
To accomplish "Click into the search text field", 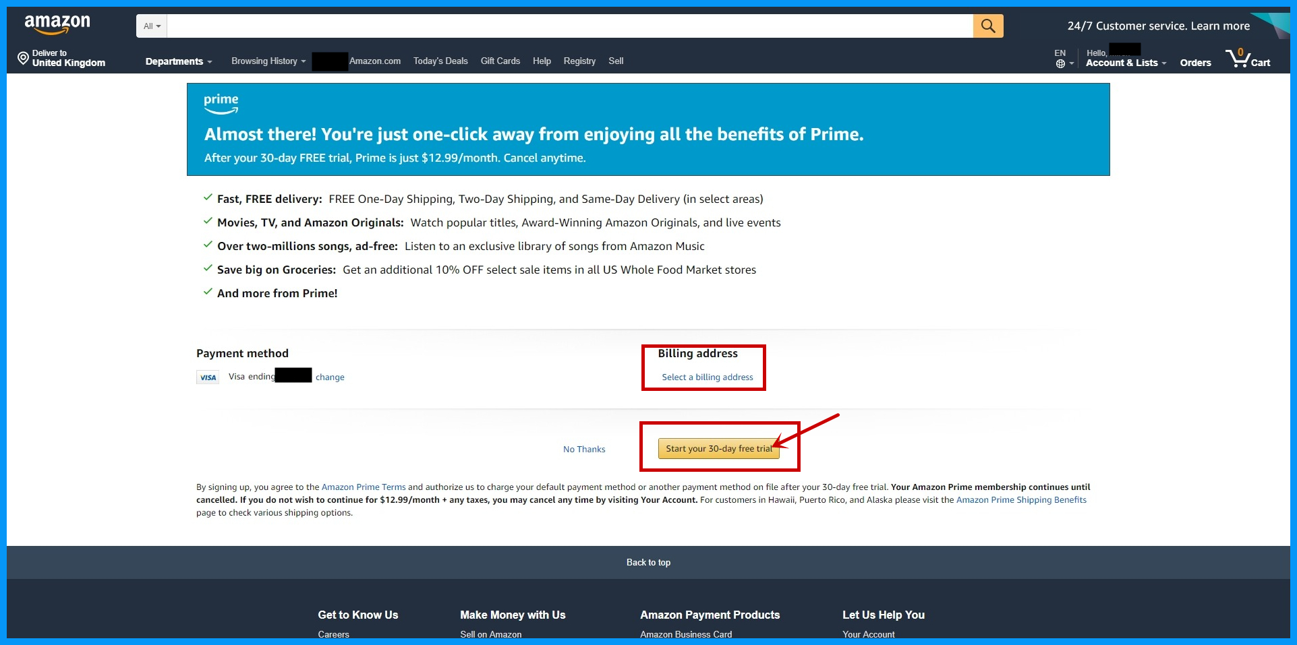I will pyautogui.click(x=570, y=26).
